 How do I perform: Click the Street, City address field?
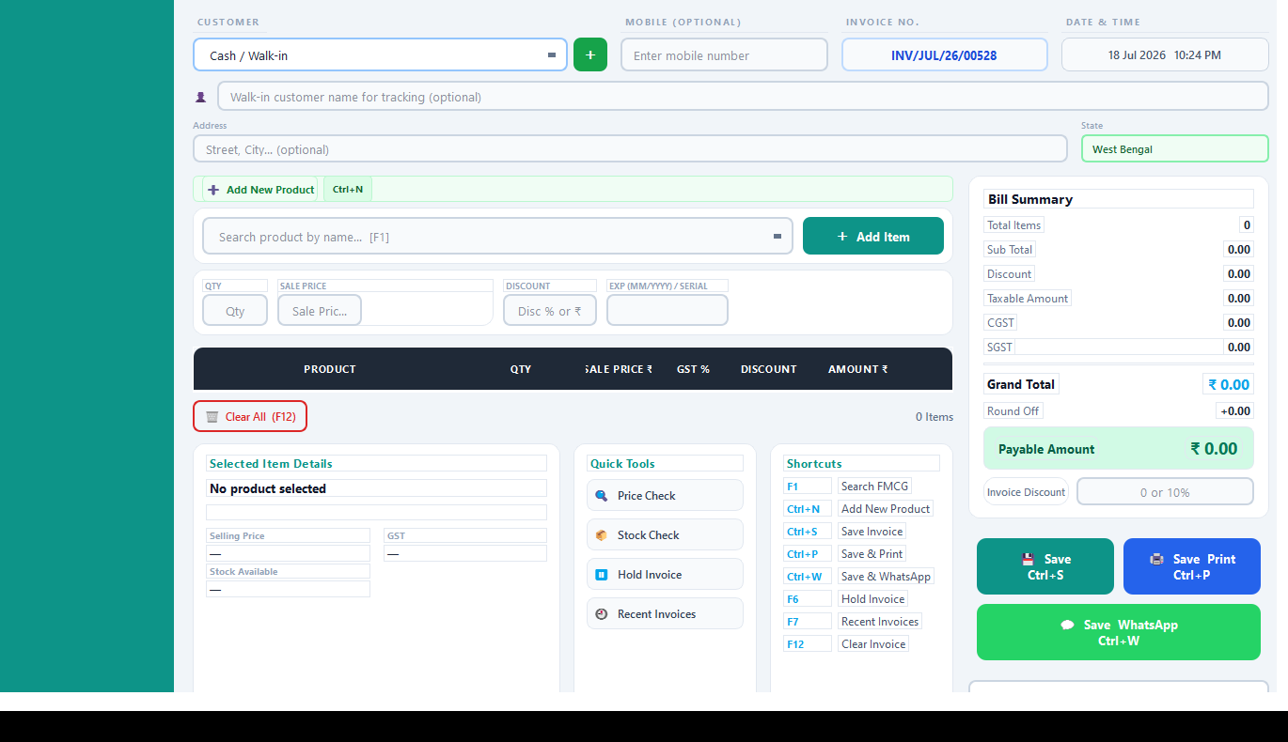(630, 148)
